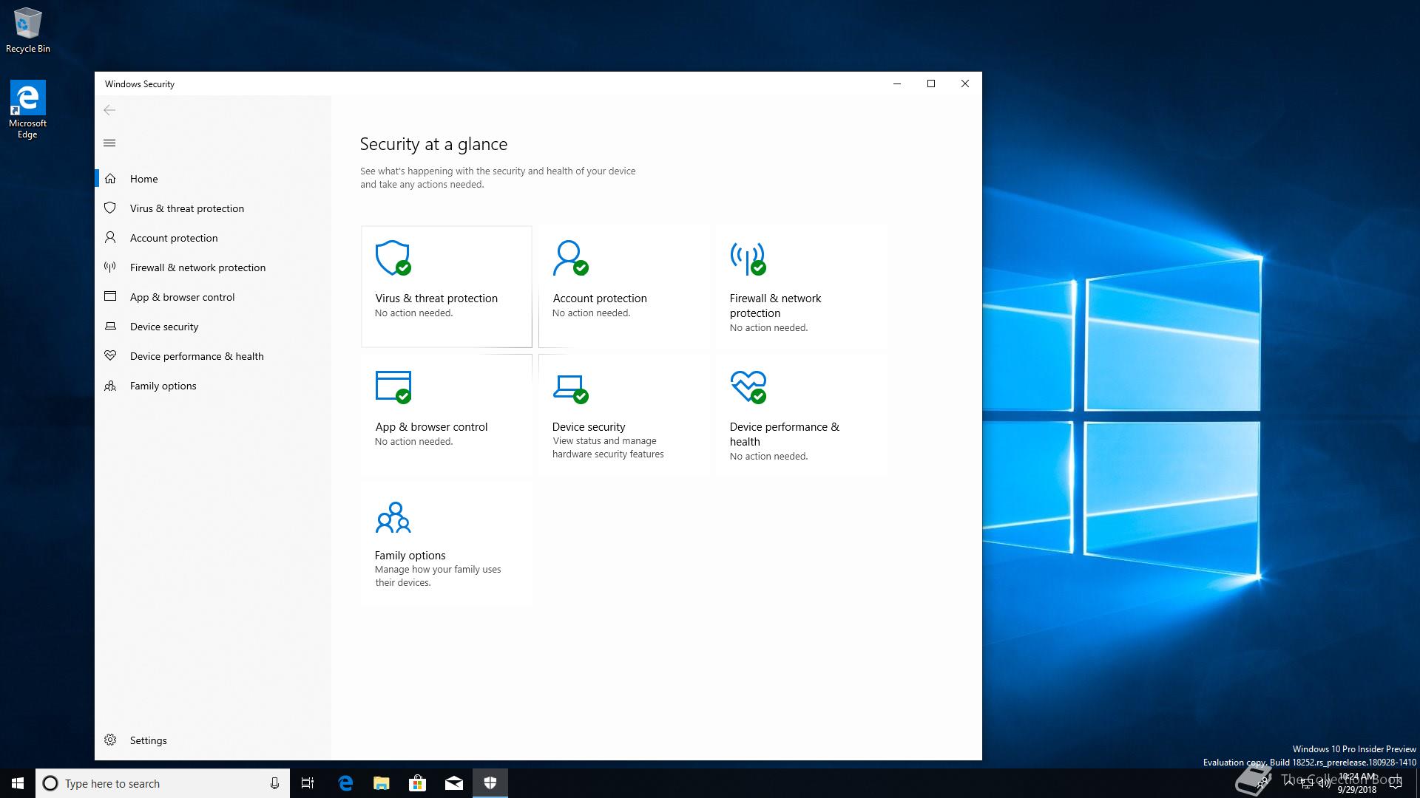Screen dimensions: 1420x798
Task: Open Task View from the taskbar
Action: 308,783
